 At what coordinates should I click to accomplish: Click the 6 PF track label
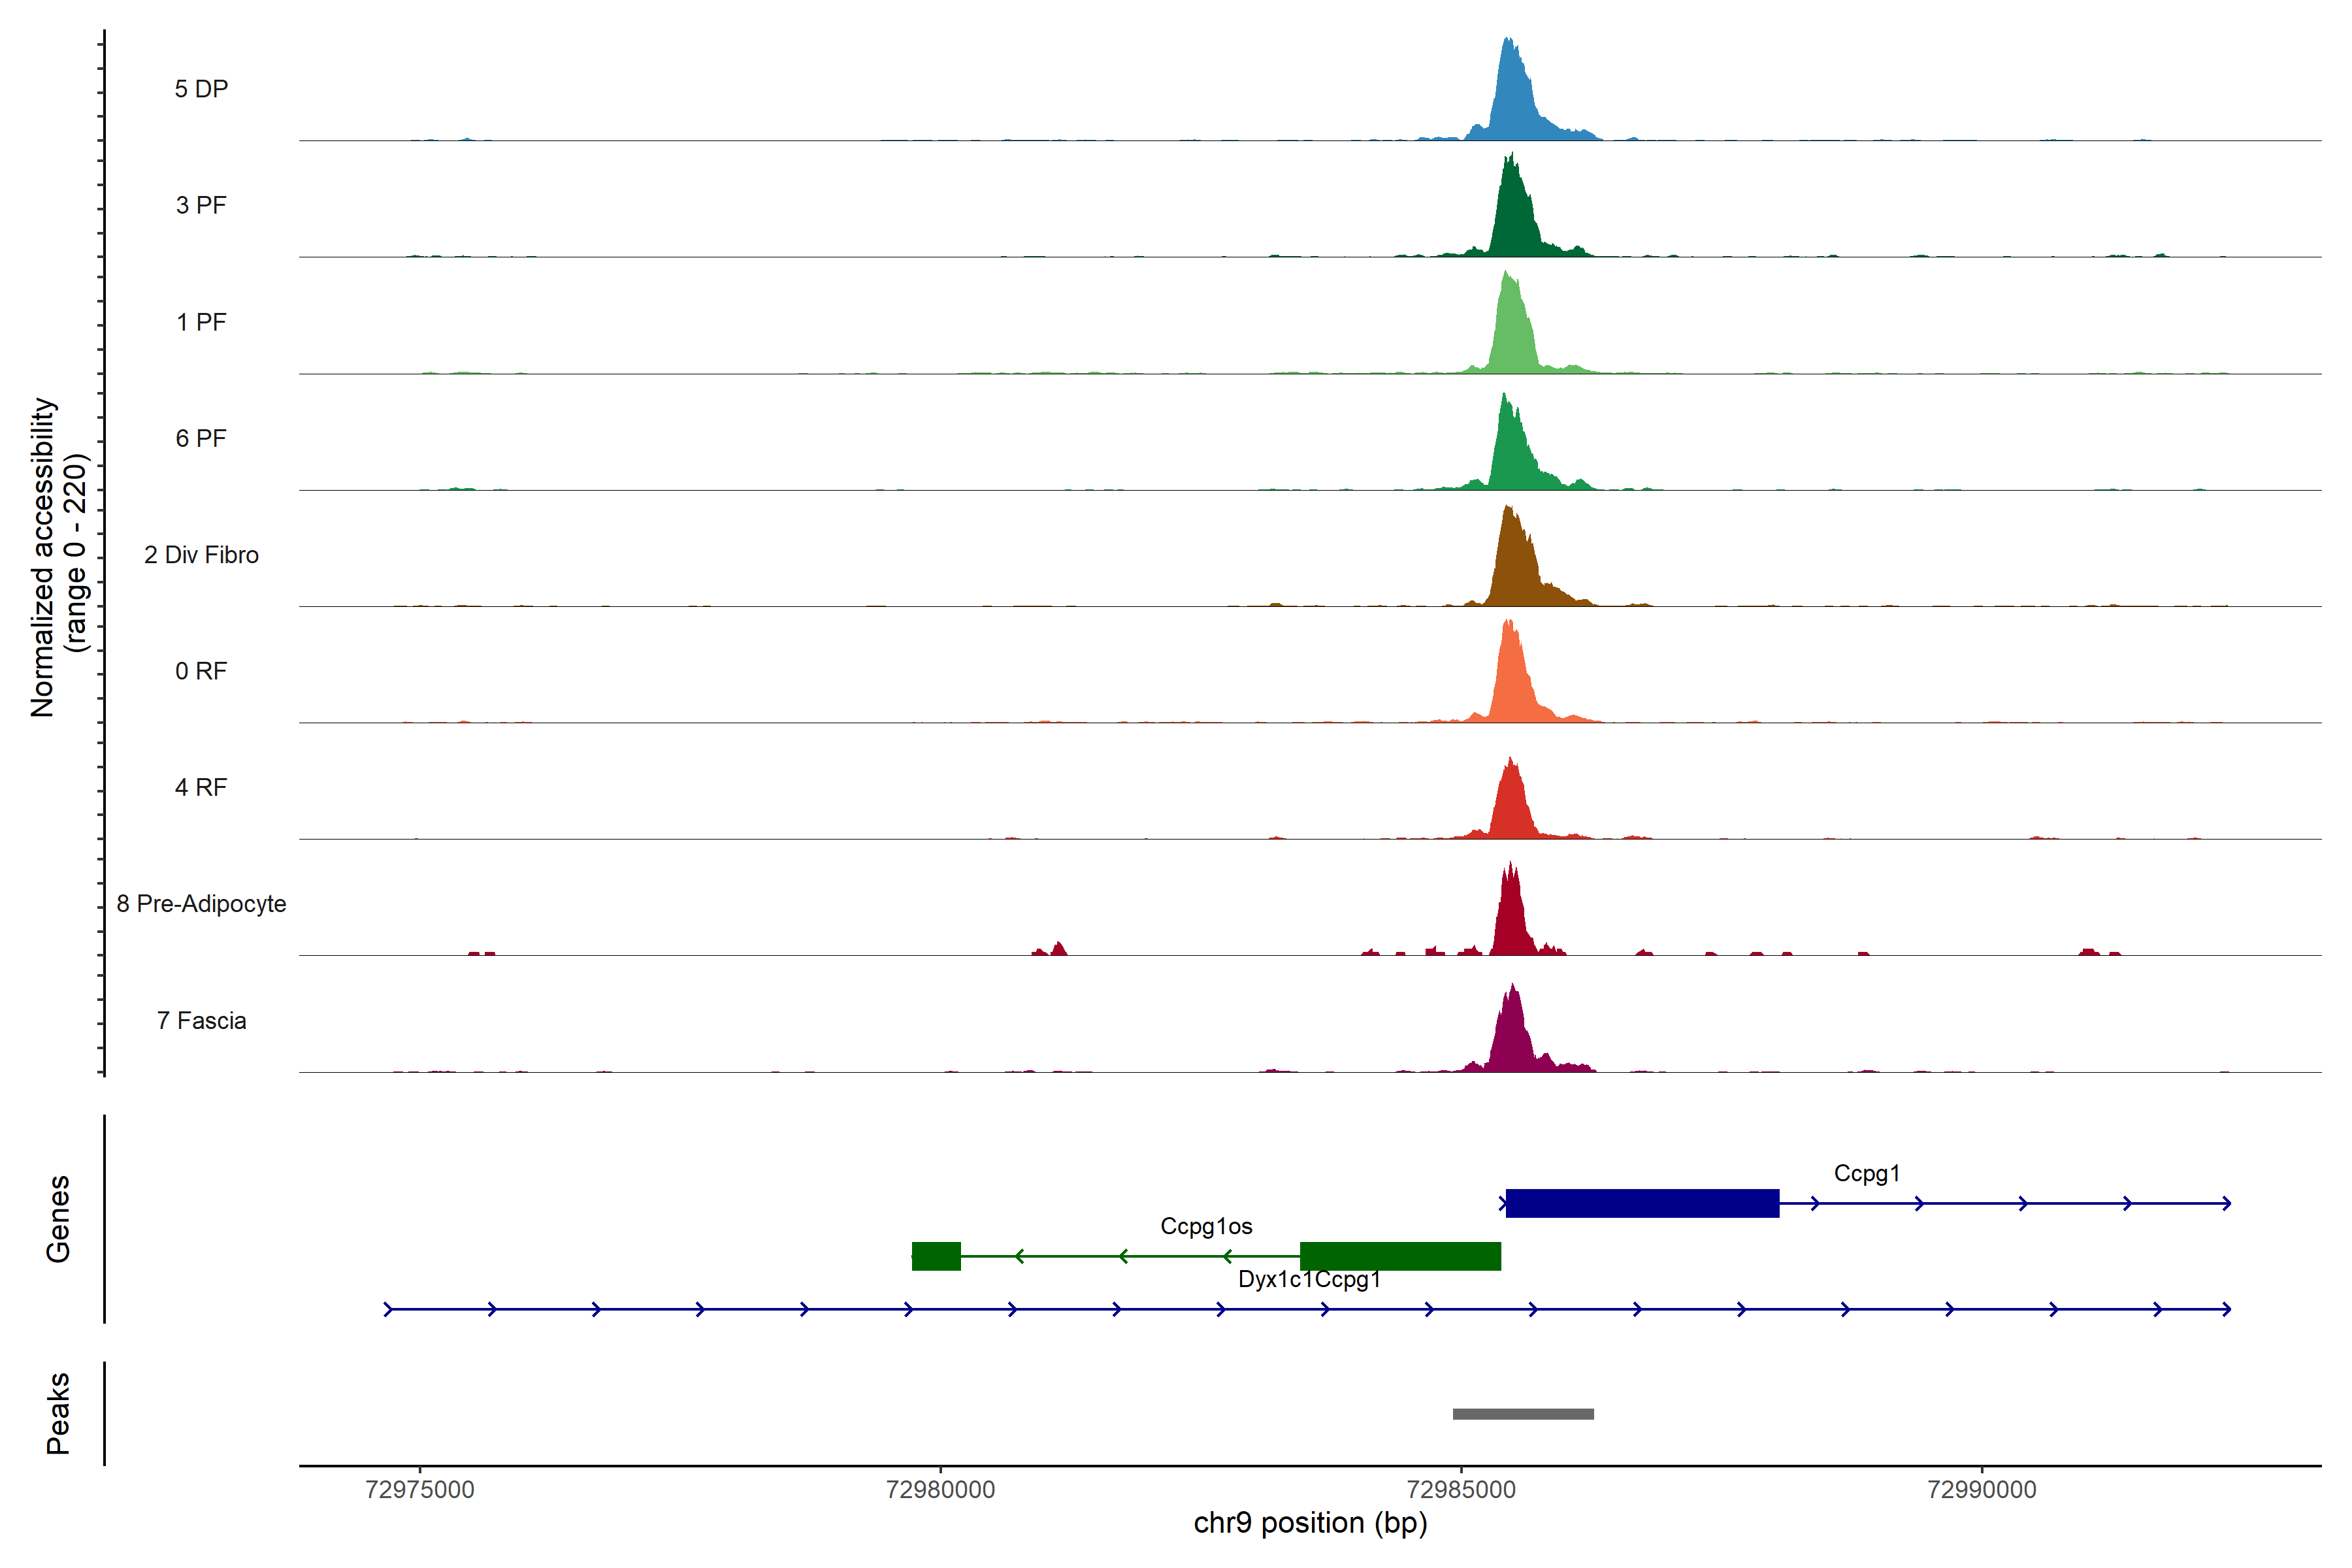tap(201, 438)
